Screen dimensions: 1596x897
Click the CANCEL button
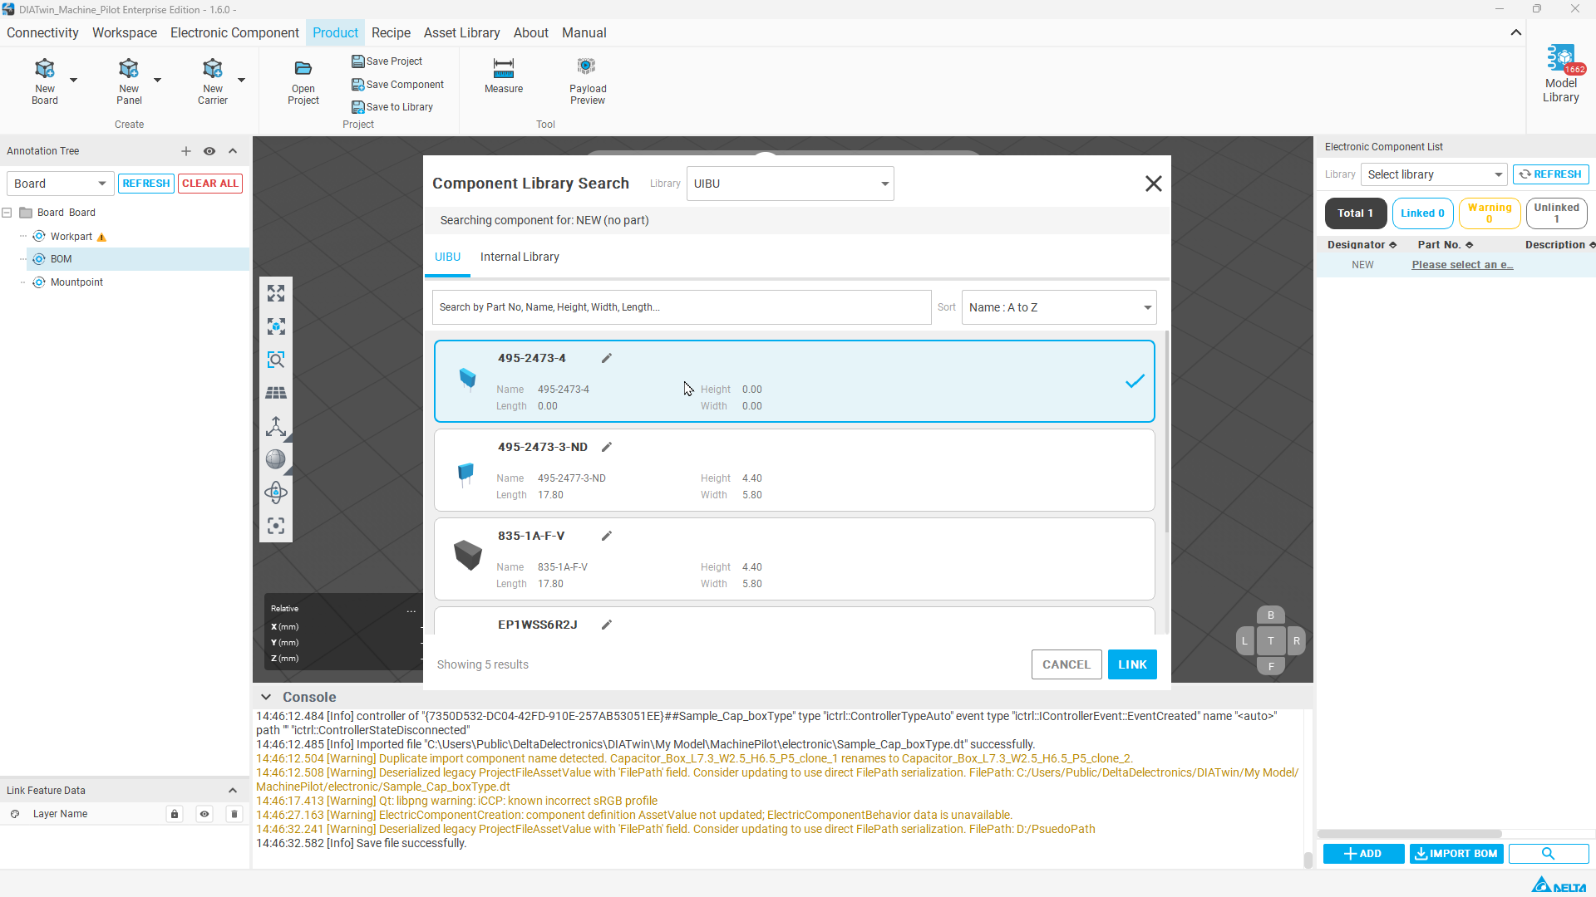(1066, 664)
